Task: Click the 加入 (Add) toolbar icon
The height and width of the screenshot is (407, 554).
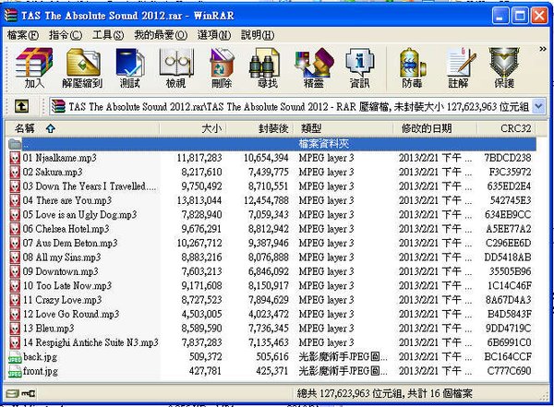Action: coord(34,68)
